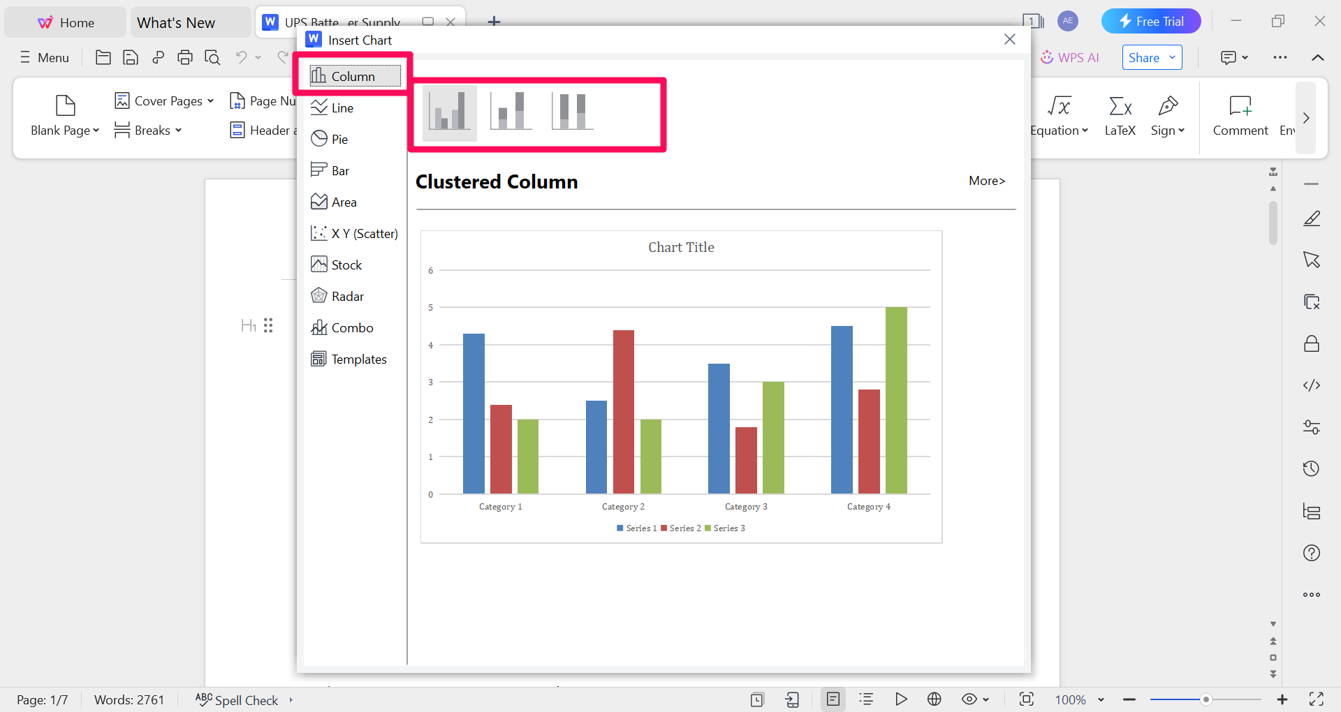The image size is (1341, 712).
Task: Click the More> link for Clustered Column charts
Action: pyautogui.click(x=986, y=181)
